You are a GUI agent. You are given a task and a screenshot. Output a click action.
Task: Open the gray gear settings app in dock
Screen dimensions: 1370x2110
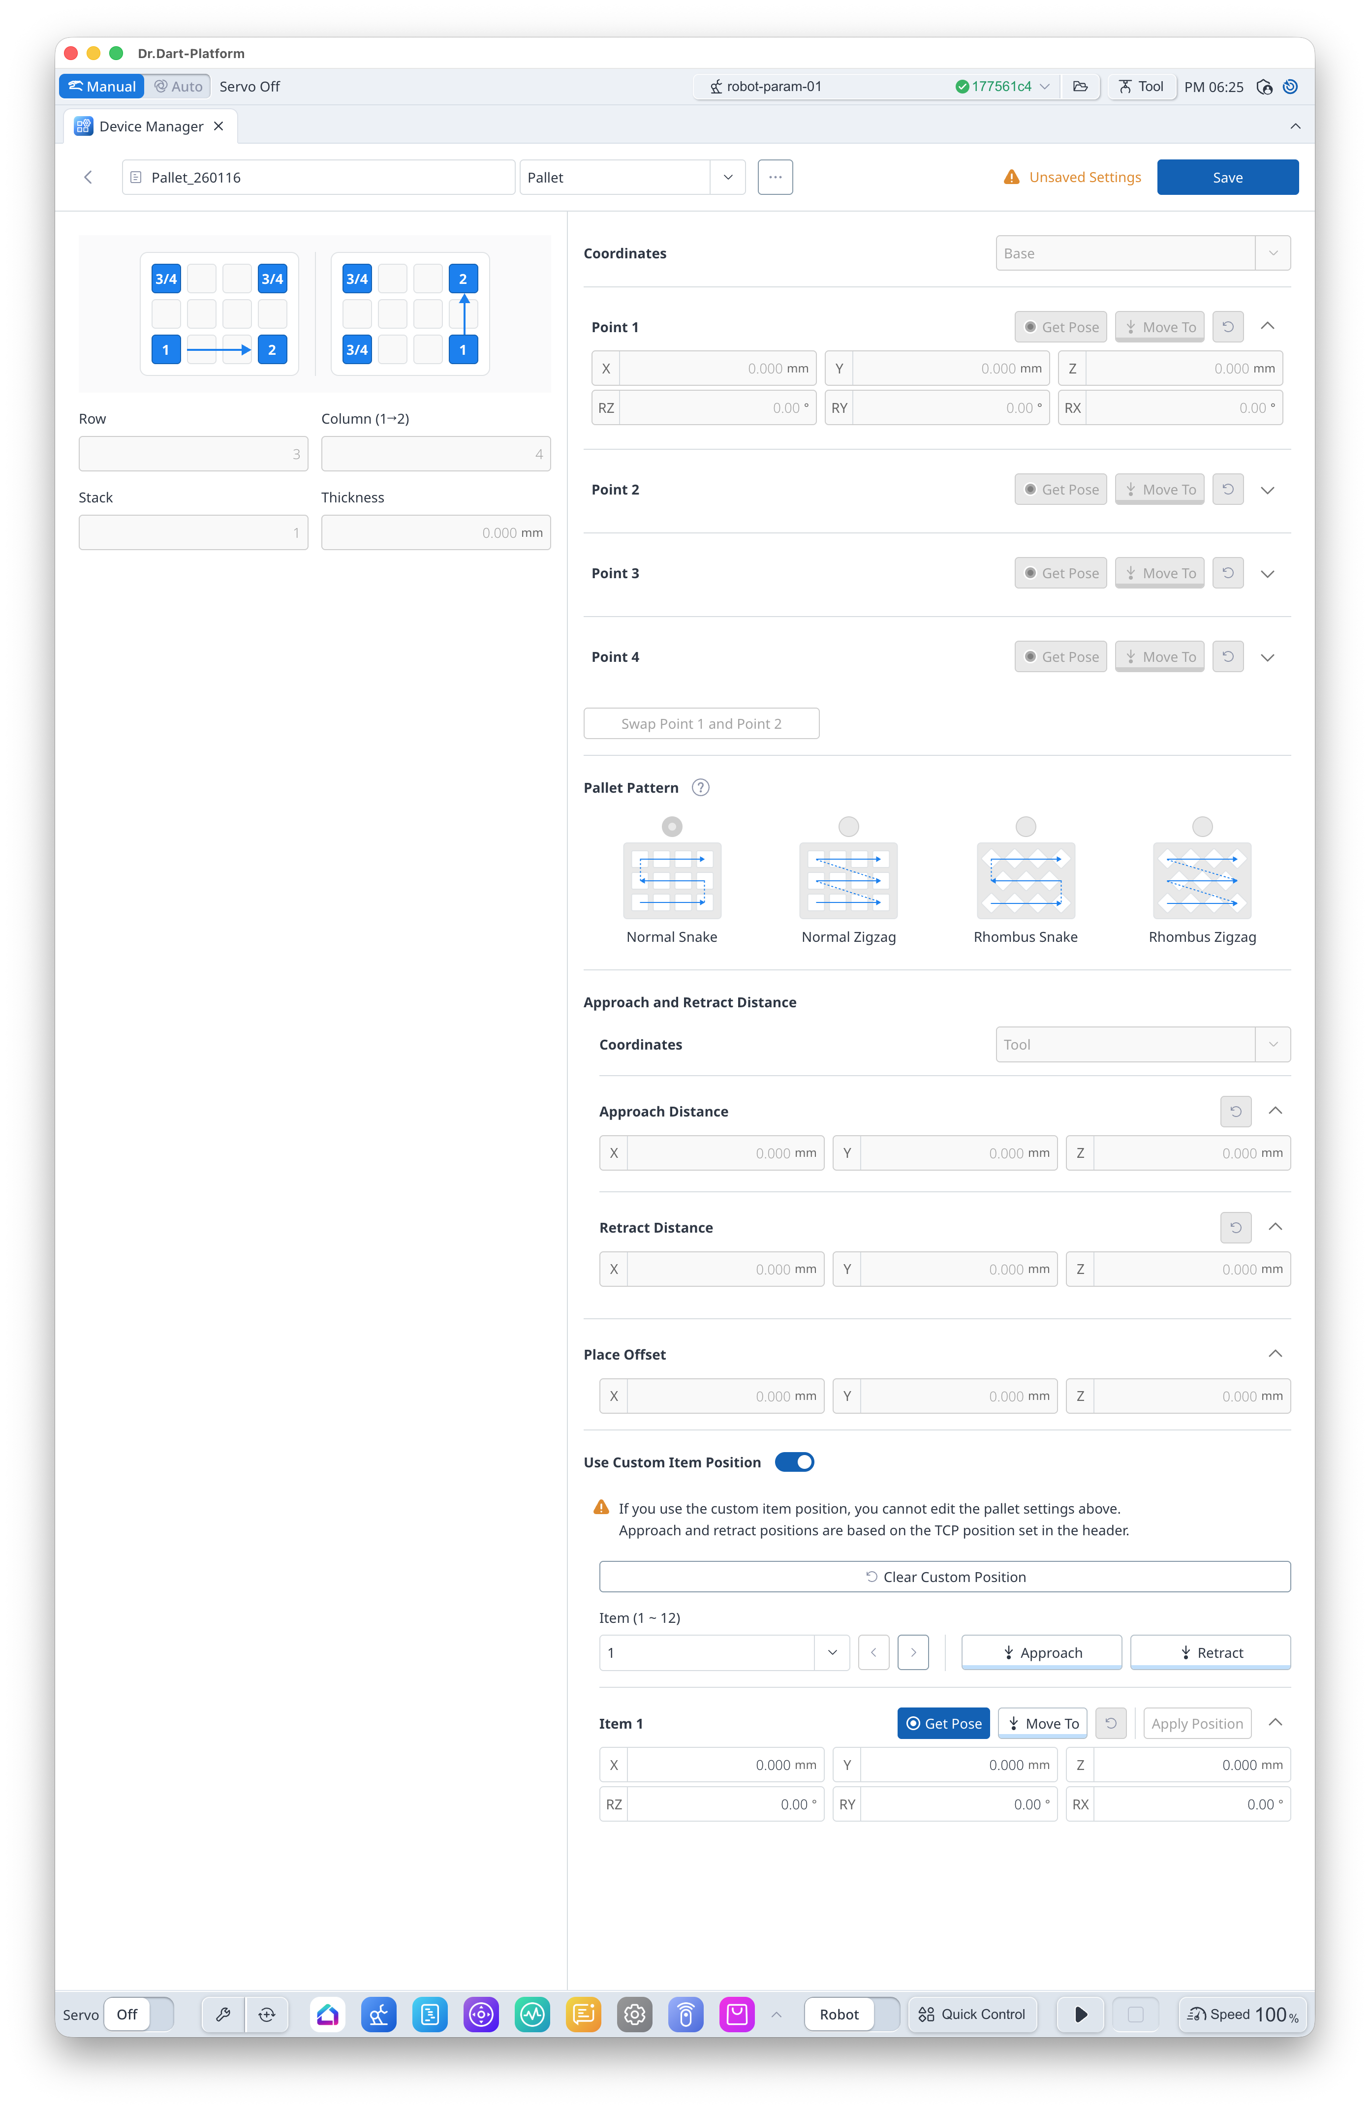[x=635, y=2014]
